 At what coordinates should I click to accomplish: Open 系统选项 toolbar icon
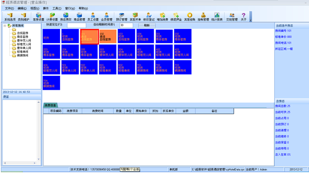[10, 16]
